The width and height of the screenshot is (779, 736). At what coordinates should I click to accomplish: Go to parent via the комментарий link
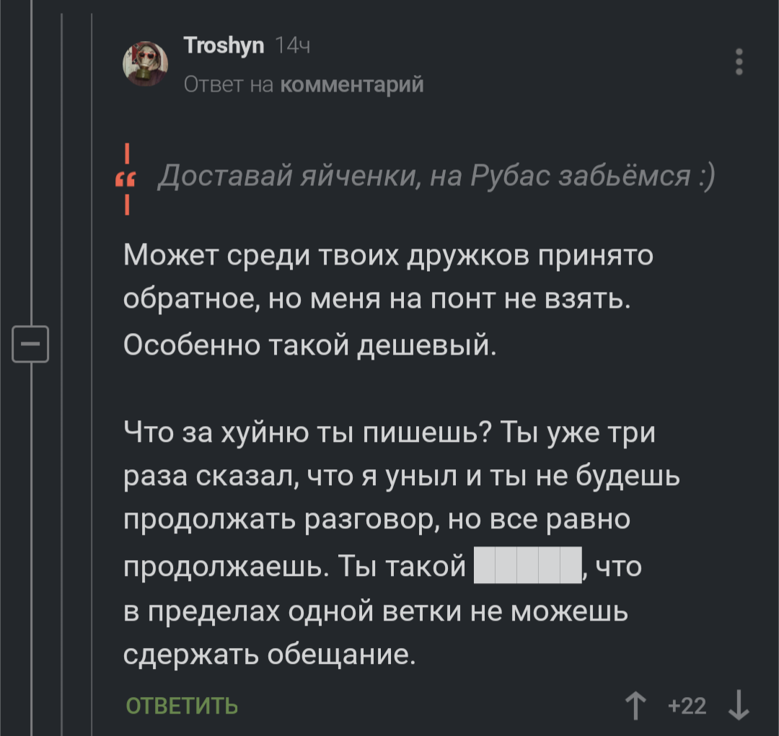coord(351,85)
